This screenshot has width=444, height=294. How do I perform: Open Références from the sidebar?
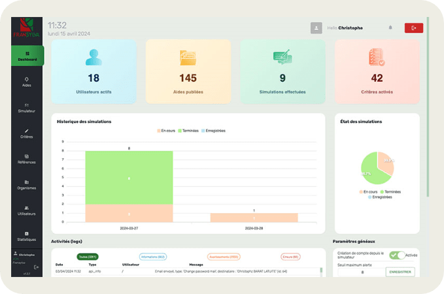(27, 159)
